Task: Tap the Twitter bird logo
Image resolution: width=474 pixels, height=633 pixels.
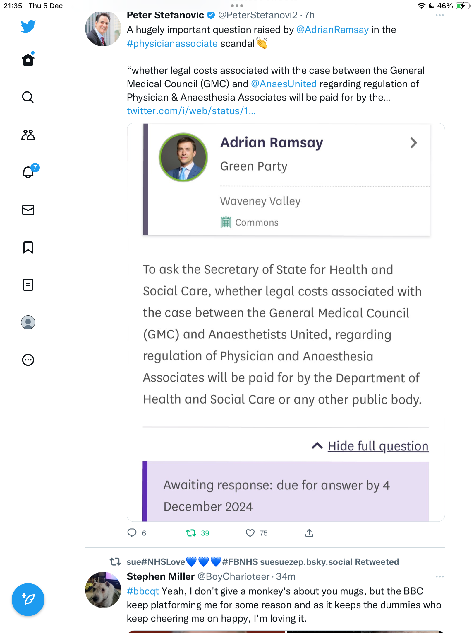Action: (x=28, y=26)
